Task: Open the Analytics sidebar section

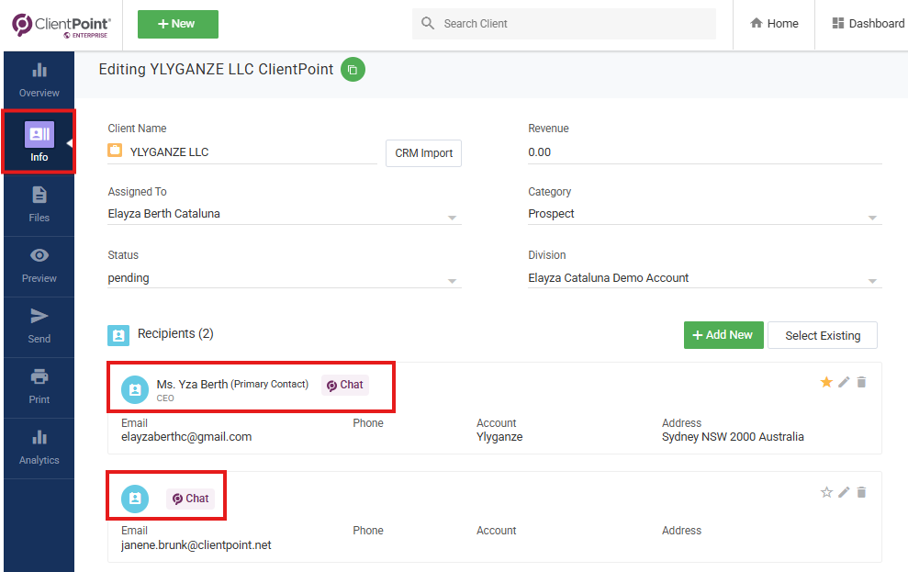Action: (39, 447)
